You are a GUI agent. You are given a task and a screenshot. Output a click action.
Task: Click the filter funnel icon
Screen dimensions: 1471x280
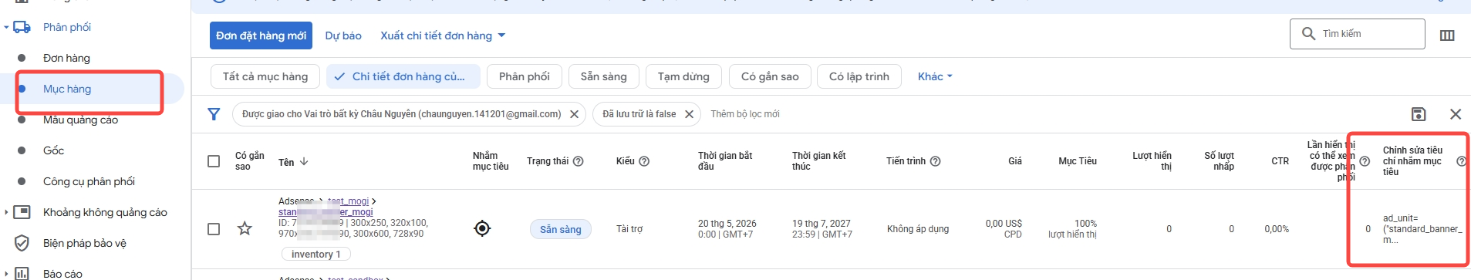[214, 114]
